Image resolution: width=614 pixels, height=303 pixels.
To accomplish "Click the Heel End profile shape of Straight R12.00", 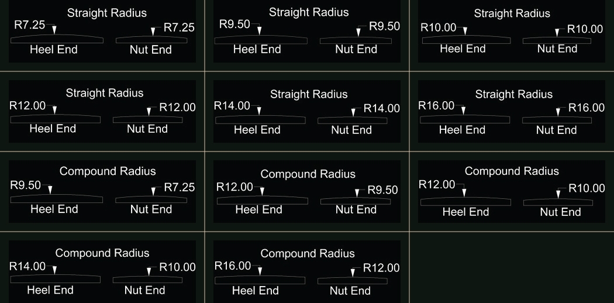I will coord(56,119).
